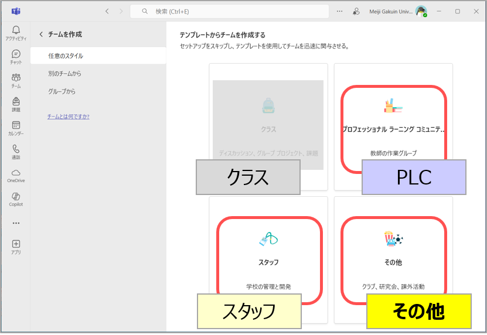Open the Calendar sidebar icon
This screenshot has width=487, height=335.
click(16, 126)
